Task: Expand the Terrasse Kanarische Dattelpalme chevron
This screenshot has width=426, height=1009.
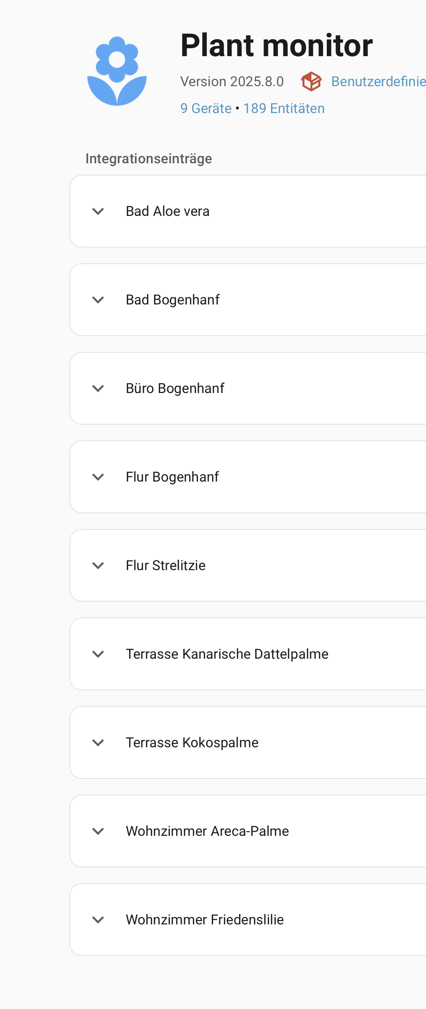Action: [x=98, y=654]
